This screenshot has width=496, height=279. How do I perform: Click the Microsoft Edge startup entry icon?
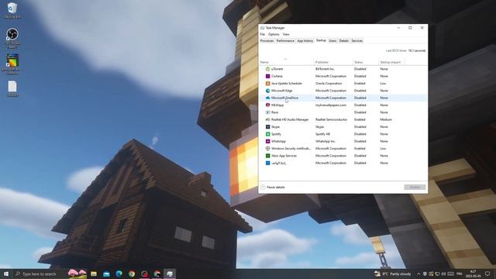(x=267, y=91)
